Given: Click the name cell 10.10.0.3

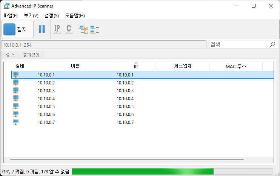Looking at the screenshot, I should click(46, 91).
